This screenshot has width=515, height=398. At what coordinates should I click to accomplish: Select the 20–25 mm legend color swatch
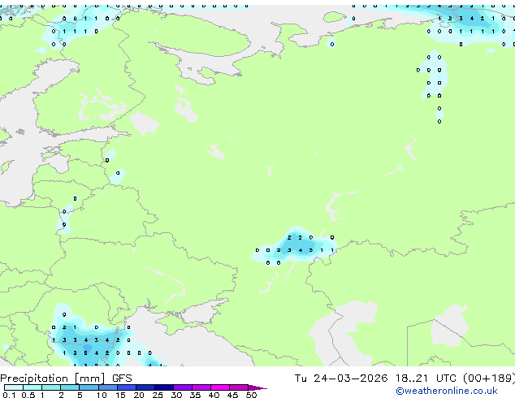pyautogui.click(x=145, y=387)
